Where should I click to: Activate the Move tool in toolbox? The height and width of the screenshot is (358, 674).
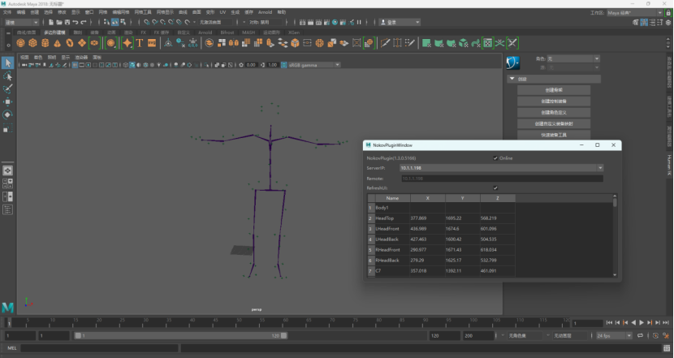(8, 101)
